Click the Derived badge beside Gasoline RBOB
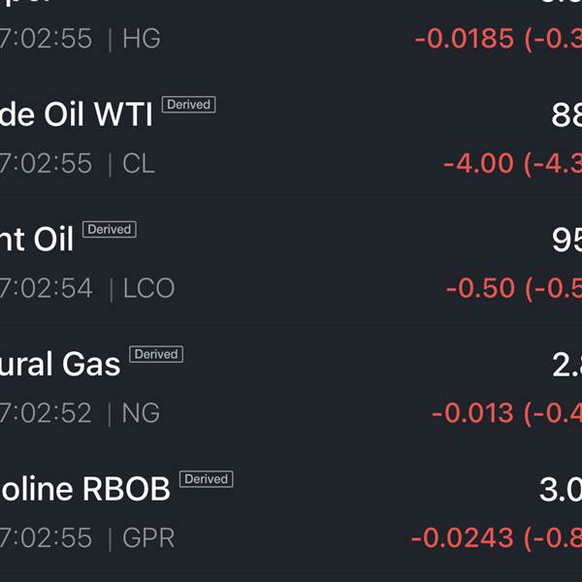This screenshot has height=582, width=582. pos(206,479)
